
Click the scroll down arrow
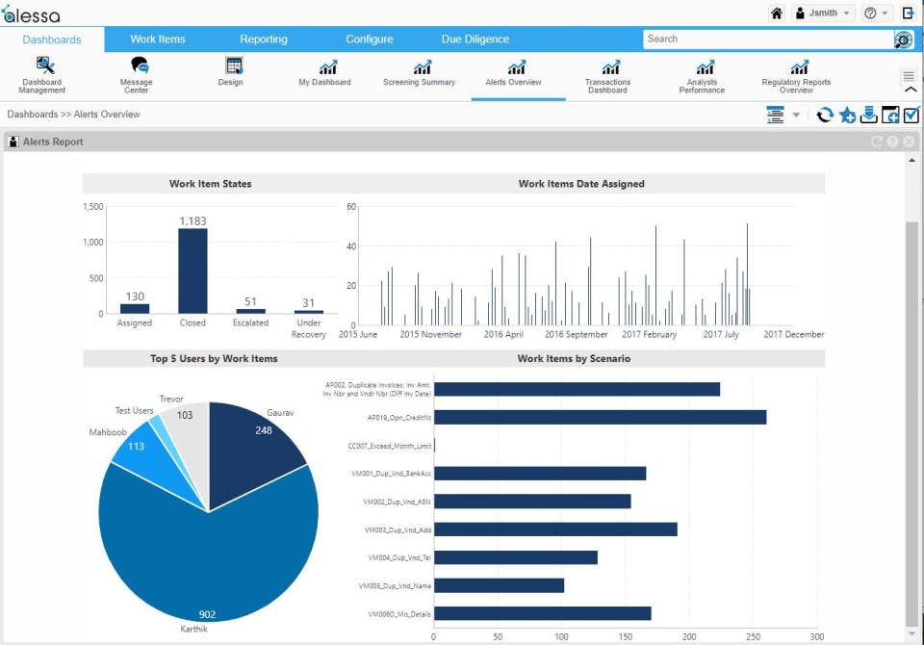(911, 634)
